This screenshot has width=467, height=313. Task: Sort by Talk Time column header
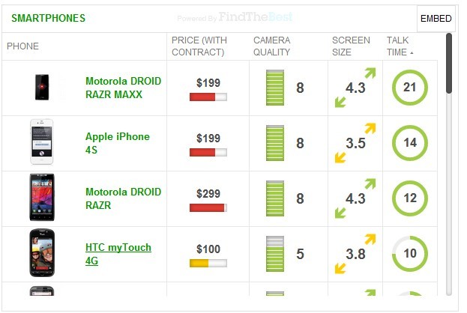pos(398,46)
